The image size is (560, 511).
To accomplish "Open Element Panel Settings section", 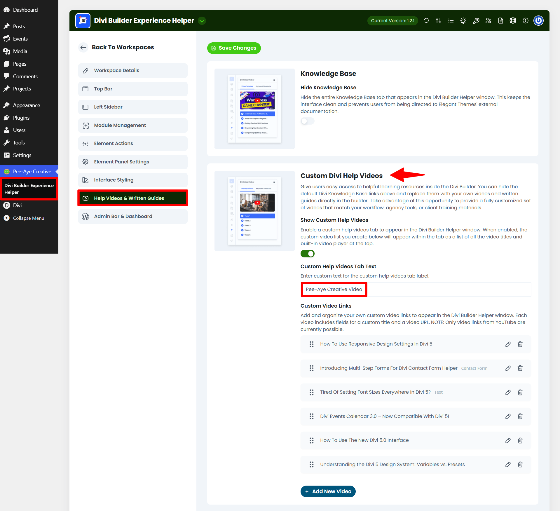I will pyautogui.click(x=133, y=162).
